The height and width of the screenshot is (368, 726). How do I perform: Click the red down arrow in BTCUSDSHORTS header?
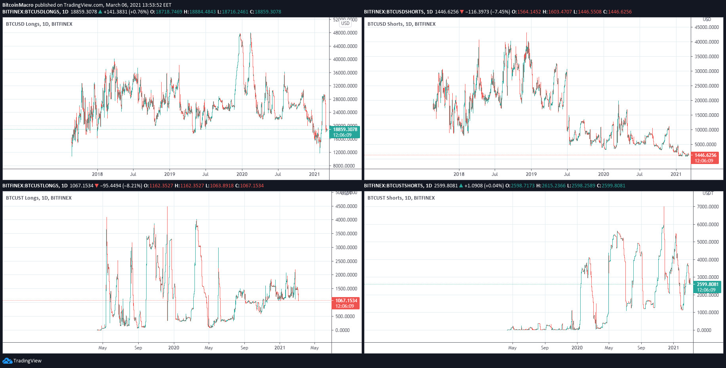coord(462,12)
